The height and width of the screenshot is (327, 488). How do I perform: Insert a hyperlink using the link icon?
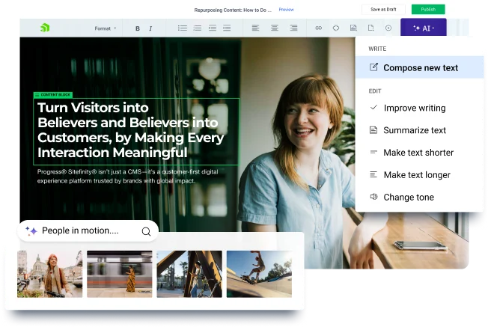318,28
